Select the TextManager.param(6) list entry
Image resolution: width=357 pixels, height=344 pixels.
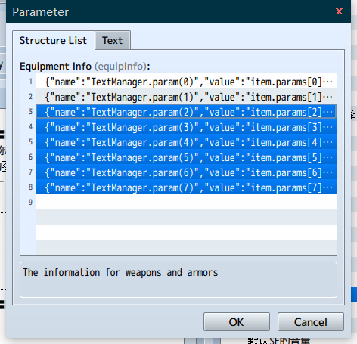[x=186, y=172]
